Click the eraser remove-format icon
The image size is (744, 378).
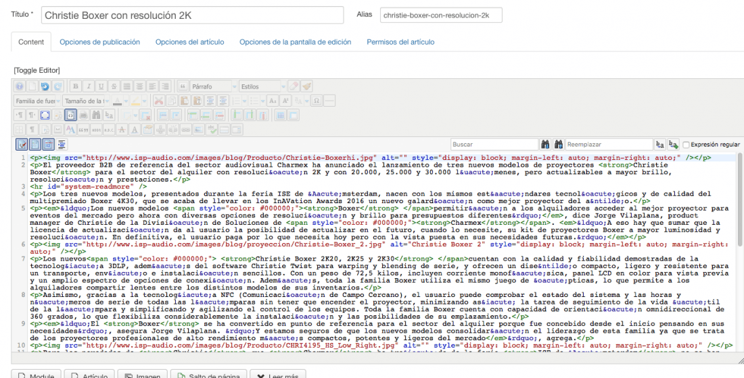point(294,86)
